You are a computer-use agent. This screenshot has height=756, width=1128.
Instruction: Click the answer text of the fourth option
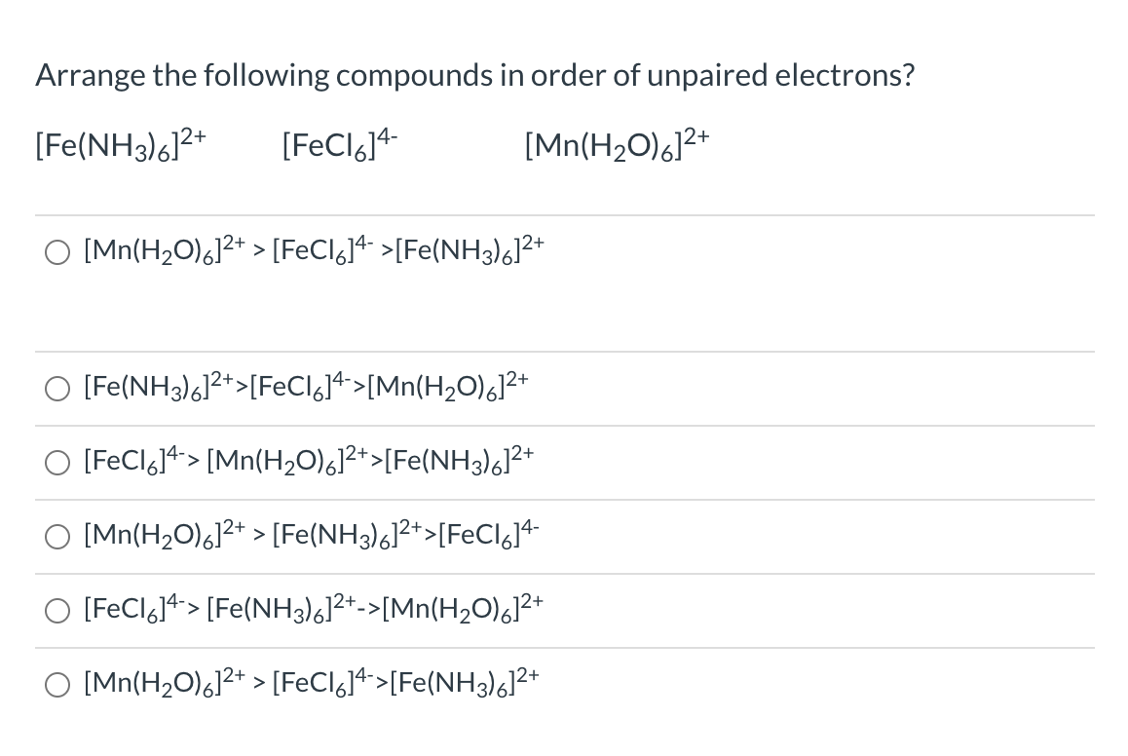306,535
